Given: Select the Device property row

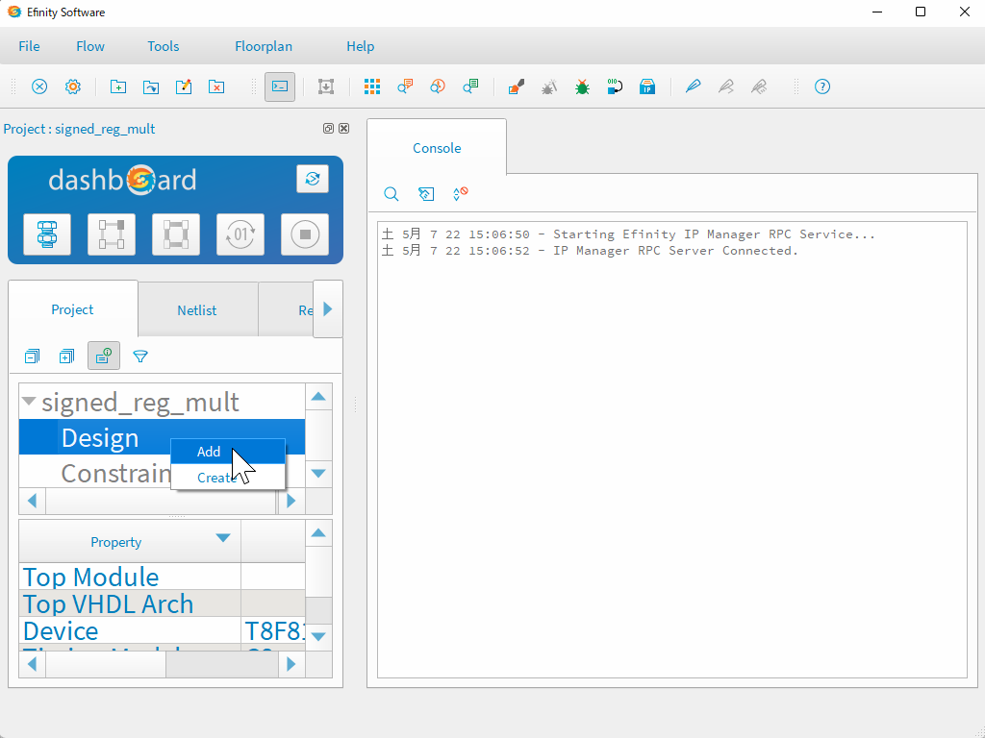Looking at the screenshot, I should tap(162, 630).
